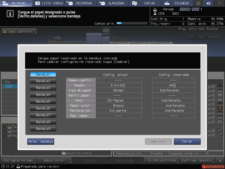Click the Número perfil row label
The height and width of the screenshot is (169, 225).
point(81,80)
